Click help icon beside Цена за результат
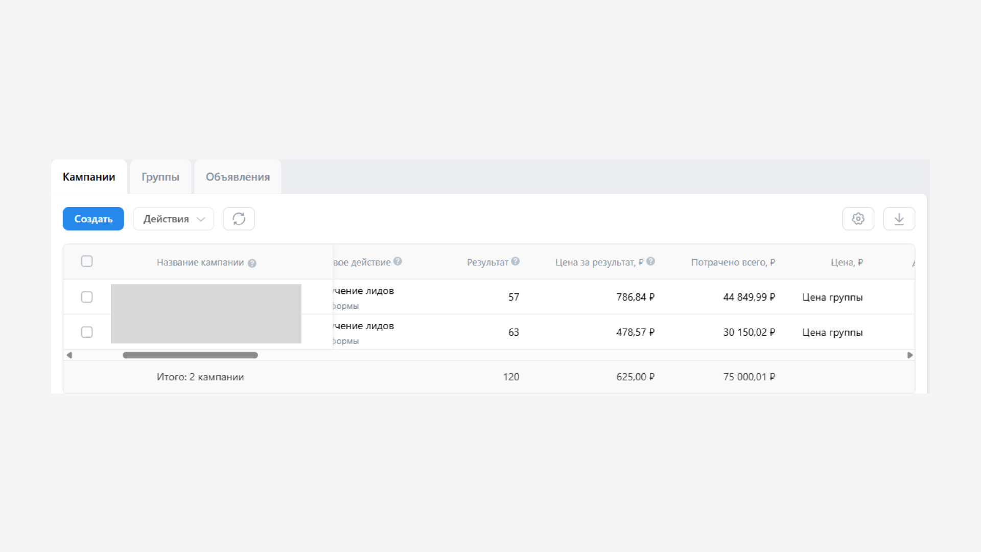This screenshot has height=552, width=981. (650, 261)
